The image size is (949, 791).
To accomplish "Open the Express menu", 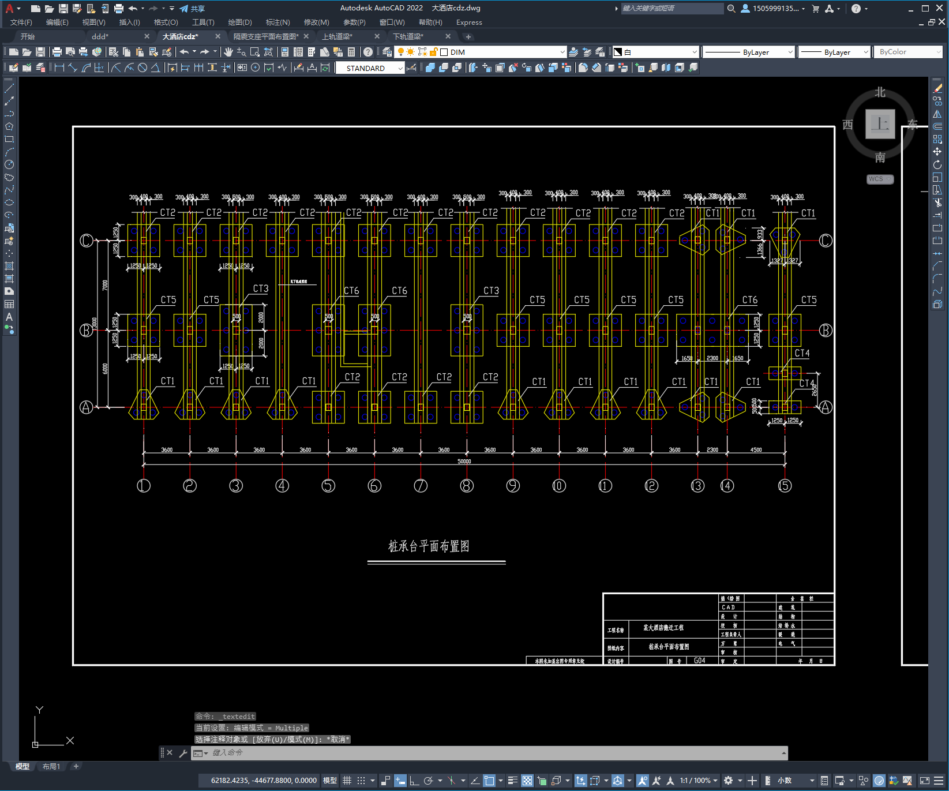I will click(469, 23).
